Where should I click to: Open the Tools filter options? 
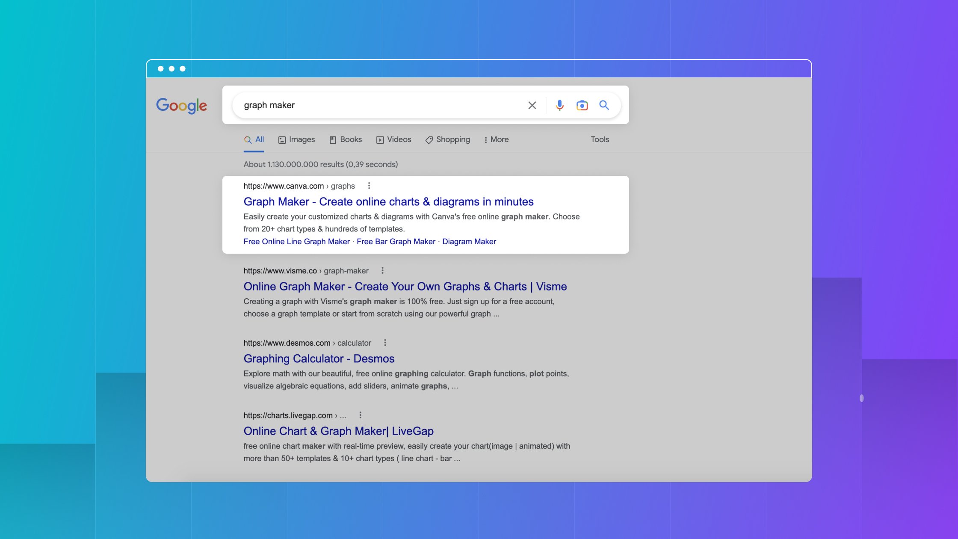(x=600, y=139)
